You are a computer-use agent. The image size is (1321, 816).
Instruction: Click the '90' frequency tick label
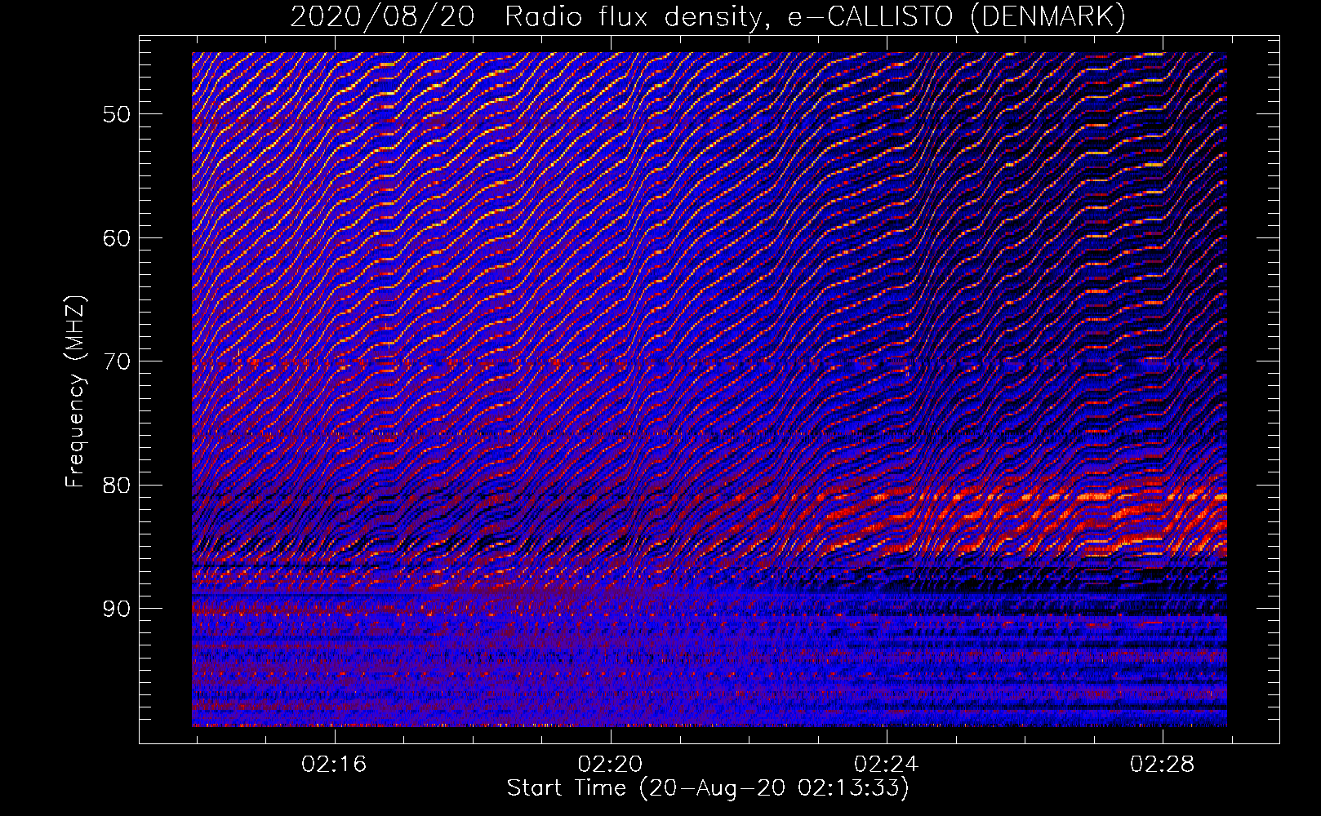click(x=117, y=609)
